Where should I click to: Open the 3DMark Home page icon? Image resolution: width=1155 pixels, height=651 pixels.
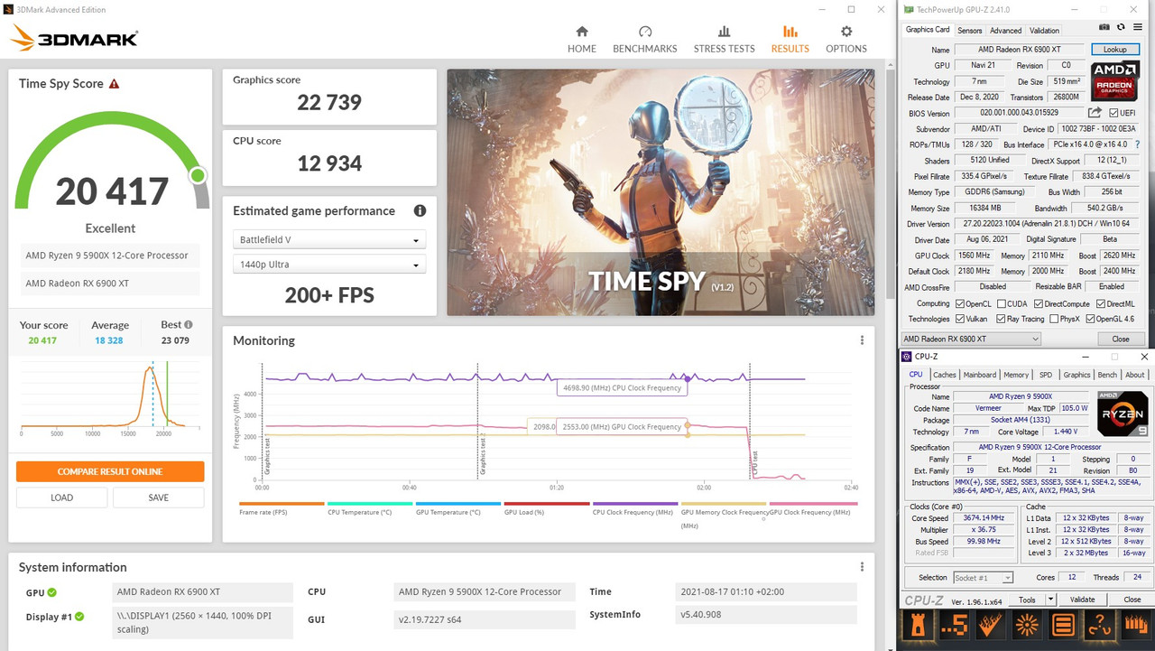(582, 32)
